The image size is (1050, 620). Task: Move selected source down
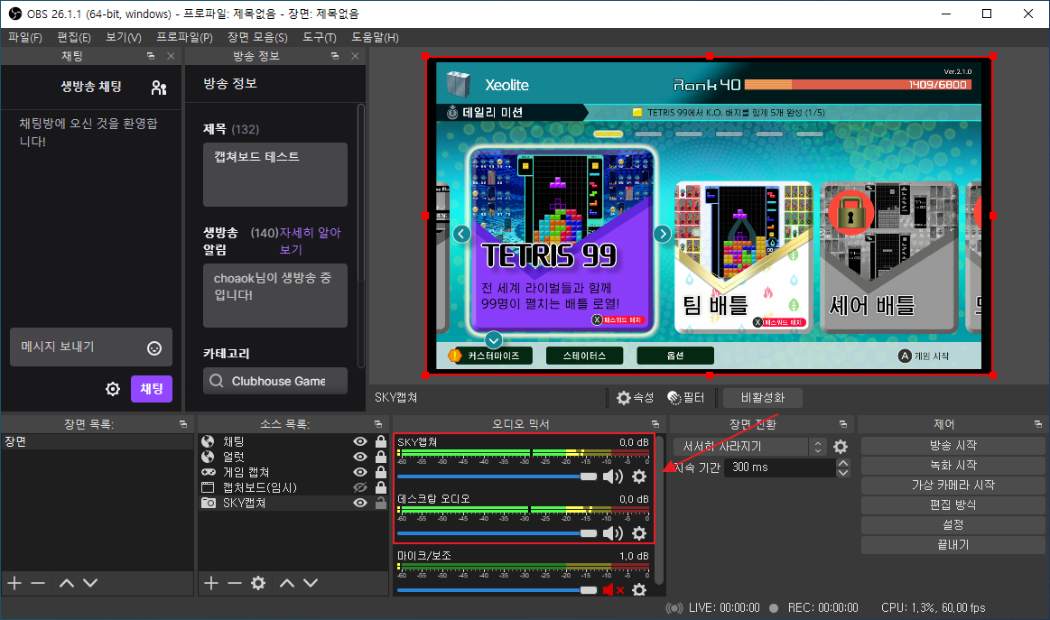311,583
